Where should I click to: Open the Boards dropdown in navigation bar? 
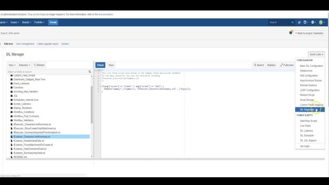[x=27, y=22]
